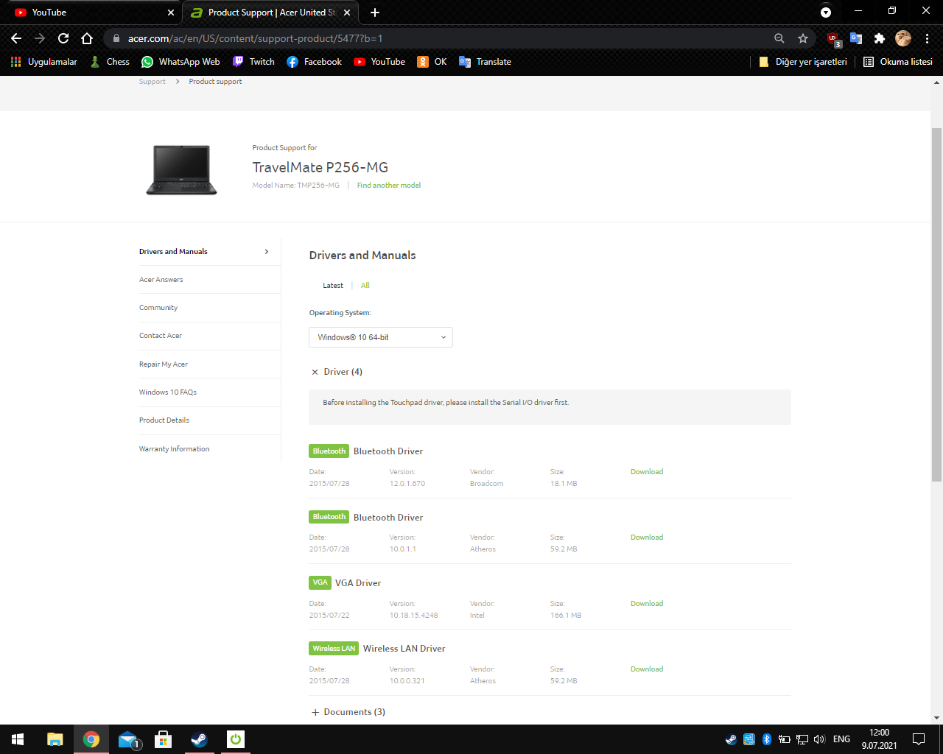Image resolution: width=943 pixels, height=754 pixels.
Task: Open Acer Answers in the sidebar
Action: 161,280
